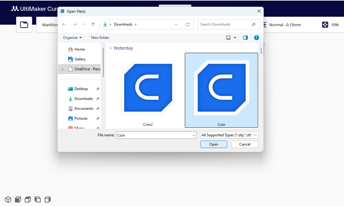This screenshot has width=344, height=206.
Task: Toggle the preview pane button
Action: [x=245, y=38]
